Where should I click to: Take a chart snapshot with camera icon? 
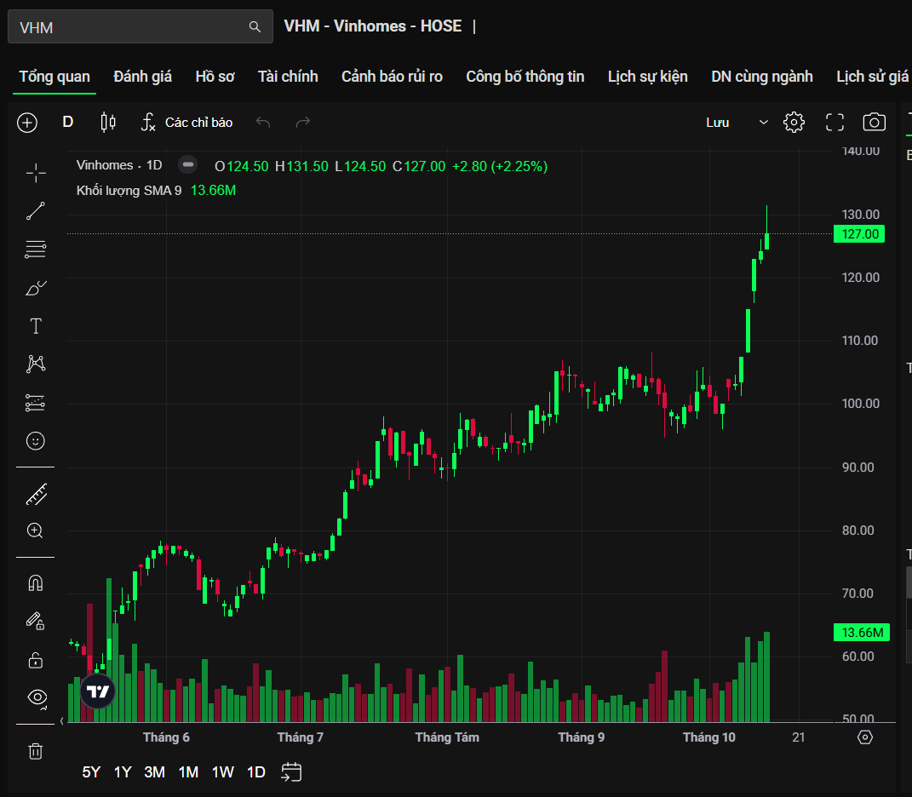tap(874, 123)
